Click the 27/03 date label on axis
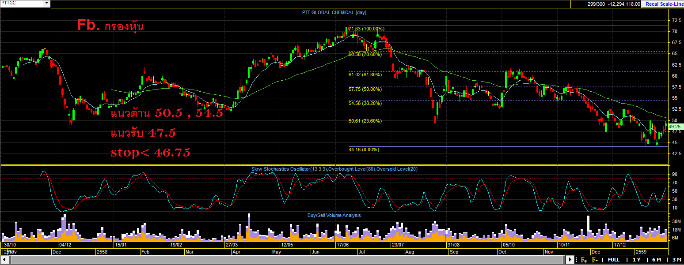 coord(232,244)
